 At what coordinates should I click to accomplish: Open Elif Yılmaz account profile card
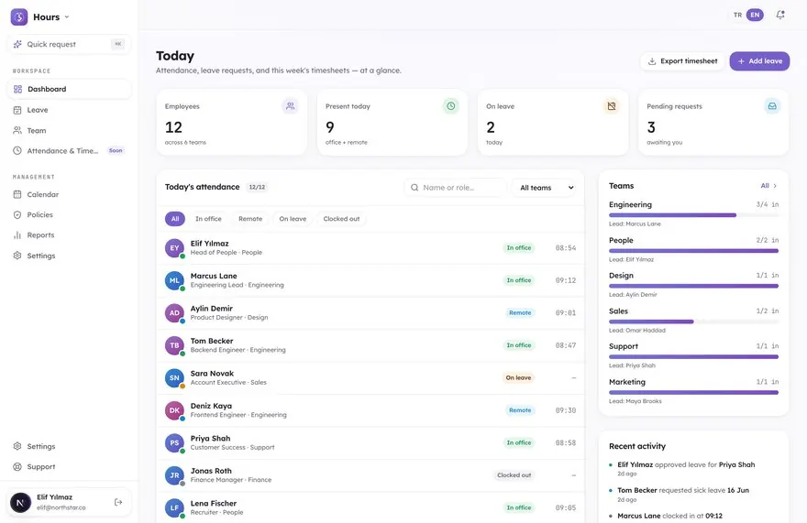pos(70,502)
